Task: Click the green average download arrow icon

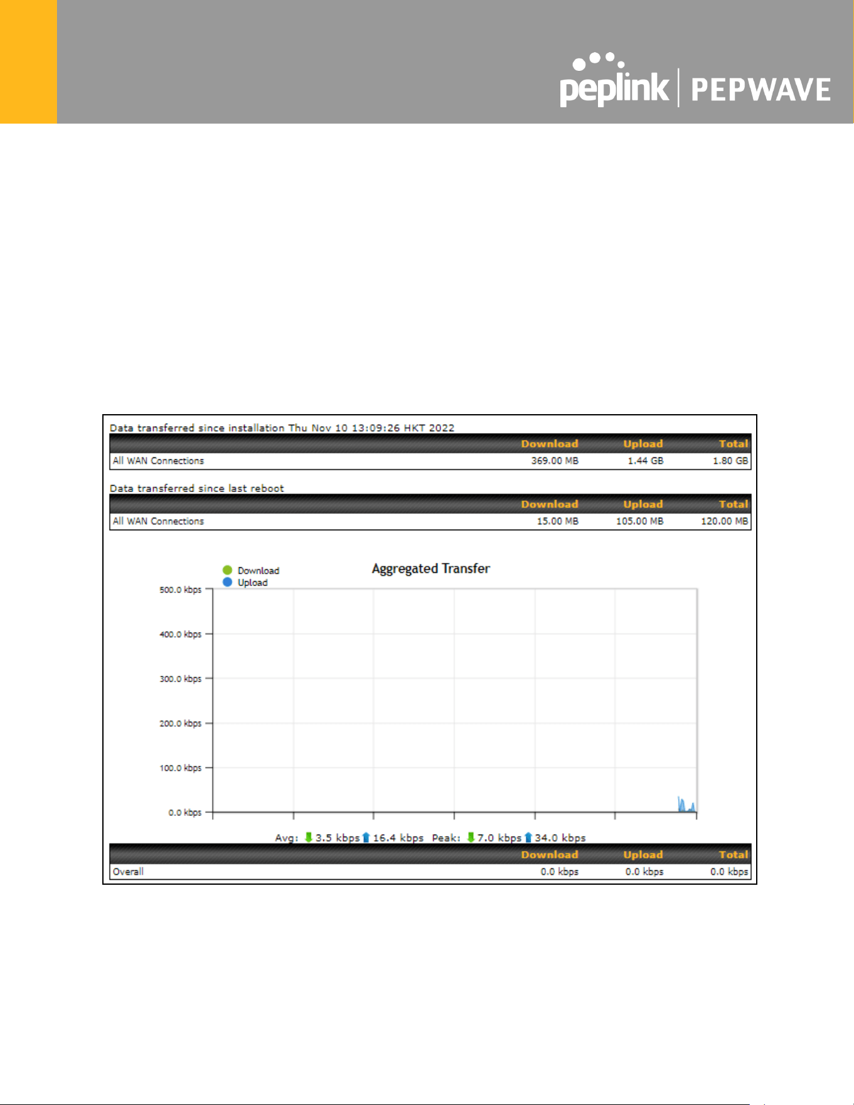Action: point(308,837)
